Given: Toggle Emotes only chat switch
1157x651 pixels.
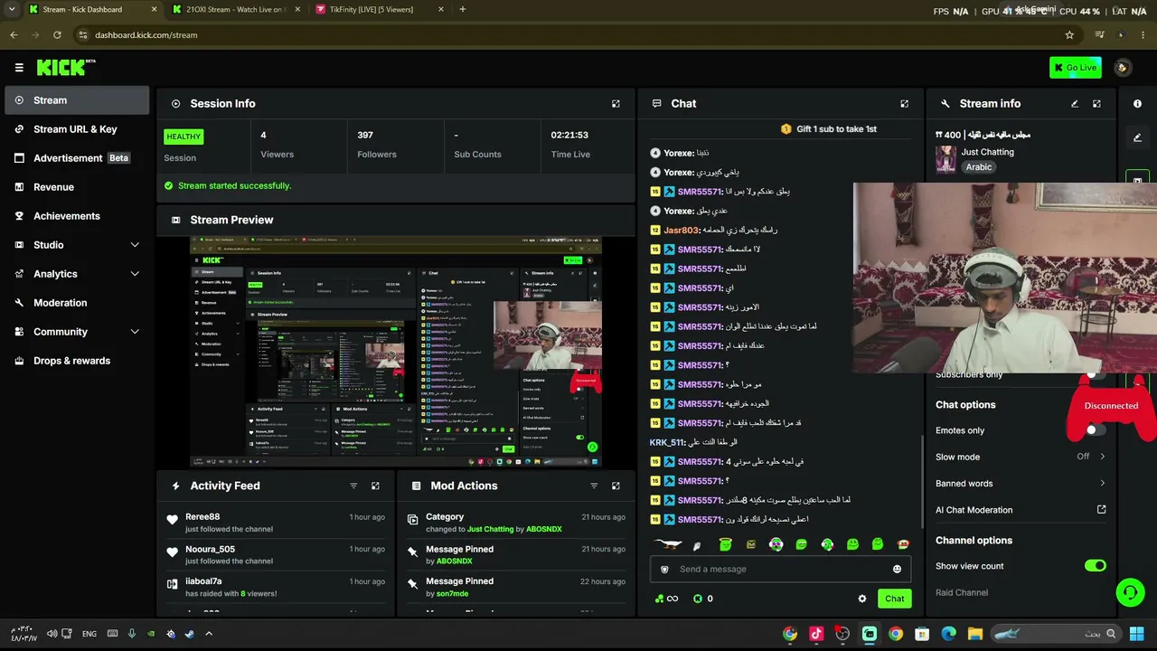Looking at the screenshot, I should tap(1096, 430).
